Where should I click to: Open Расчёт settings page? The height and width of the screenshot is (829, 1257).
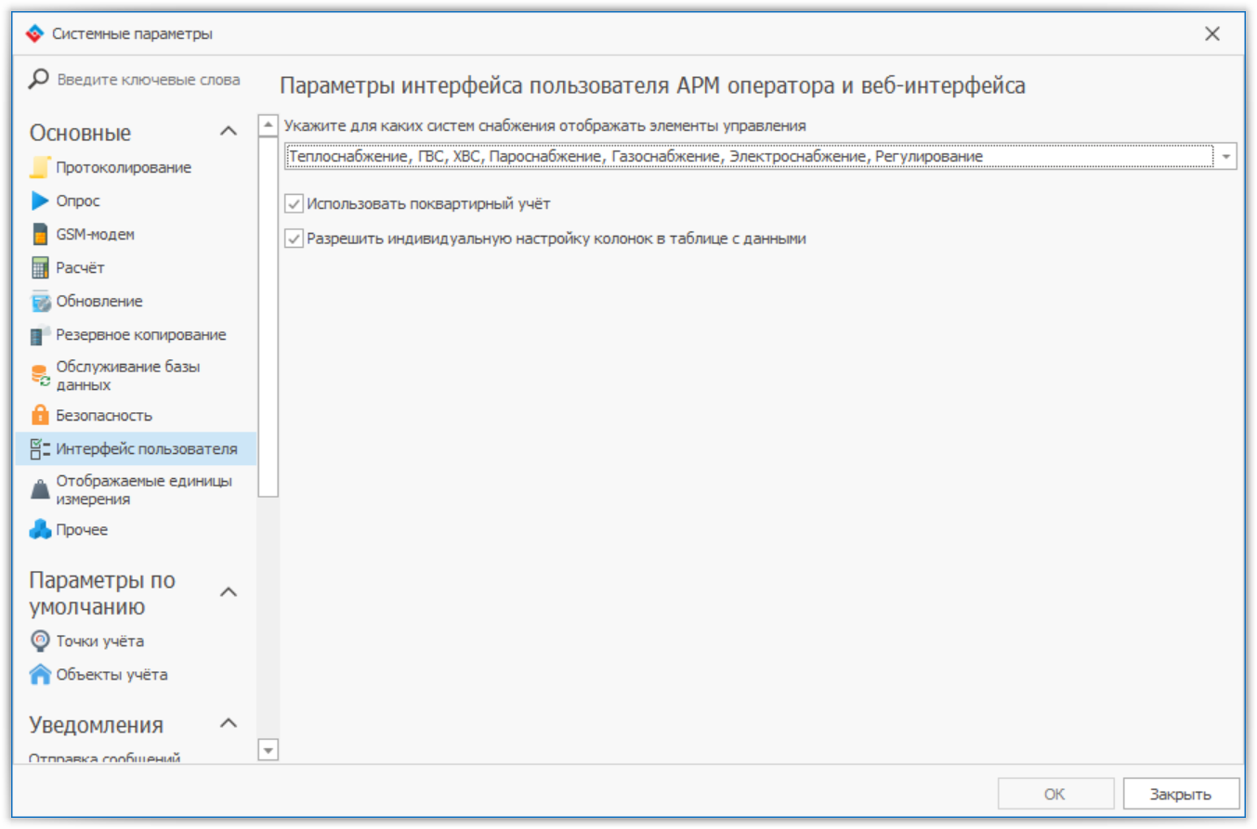click(x=80, y=268)
